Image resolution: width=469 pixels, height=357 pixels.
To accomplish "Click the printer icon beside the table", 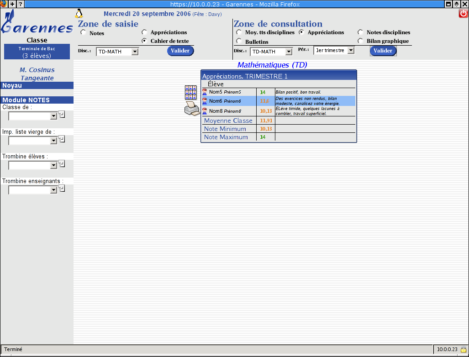I will click(x=191, y=109).
